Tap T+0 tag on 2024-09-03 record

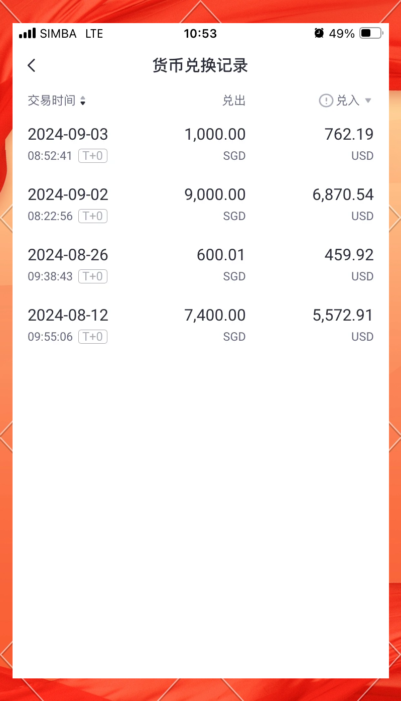93,156
